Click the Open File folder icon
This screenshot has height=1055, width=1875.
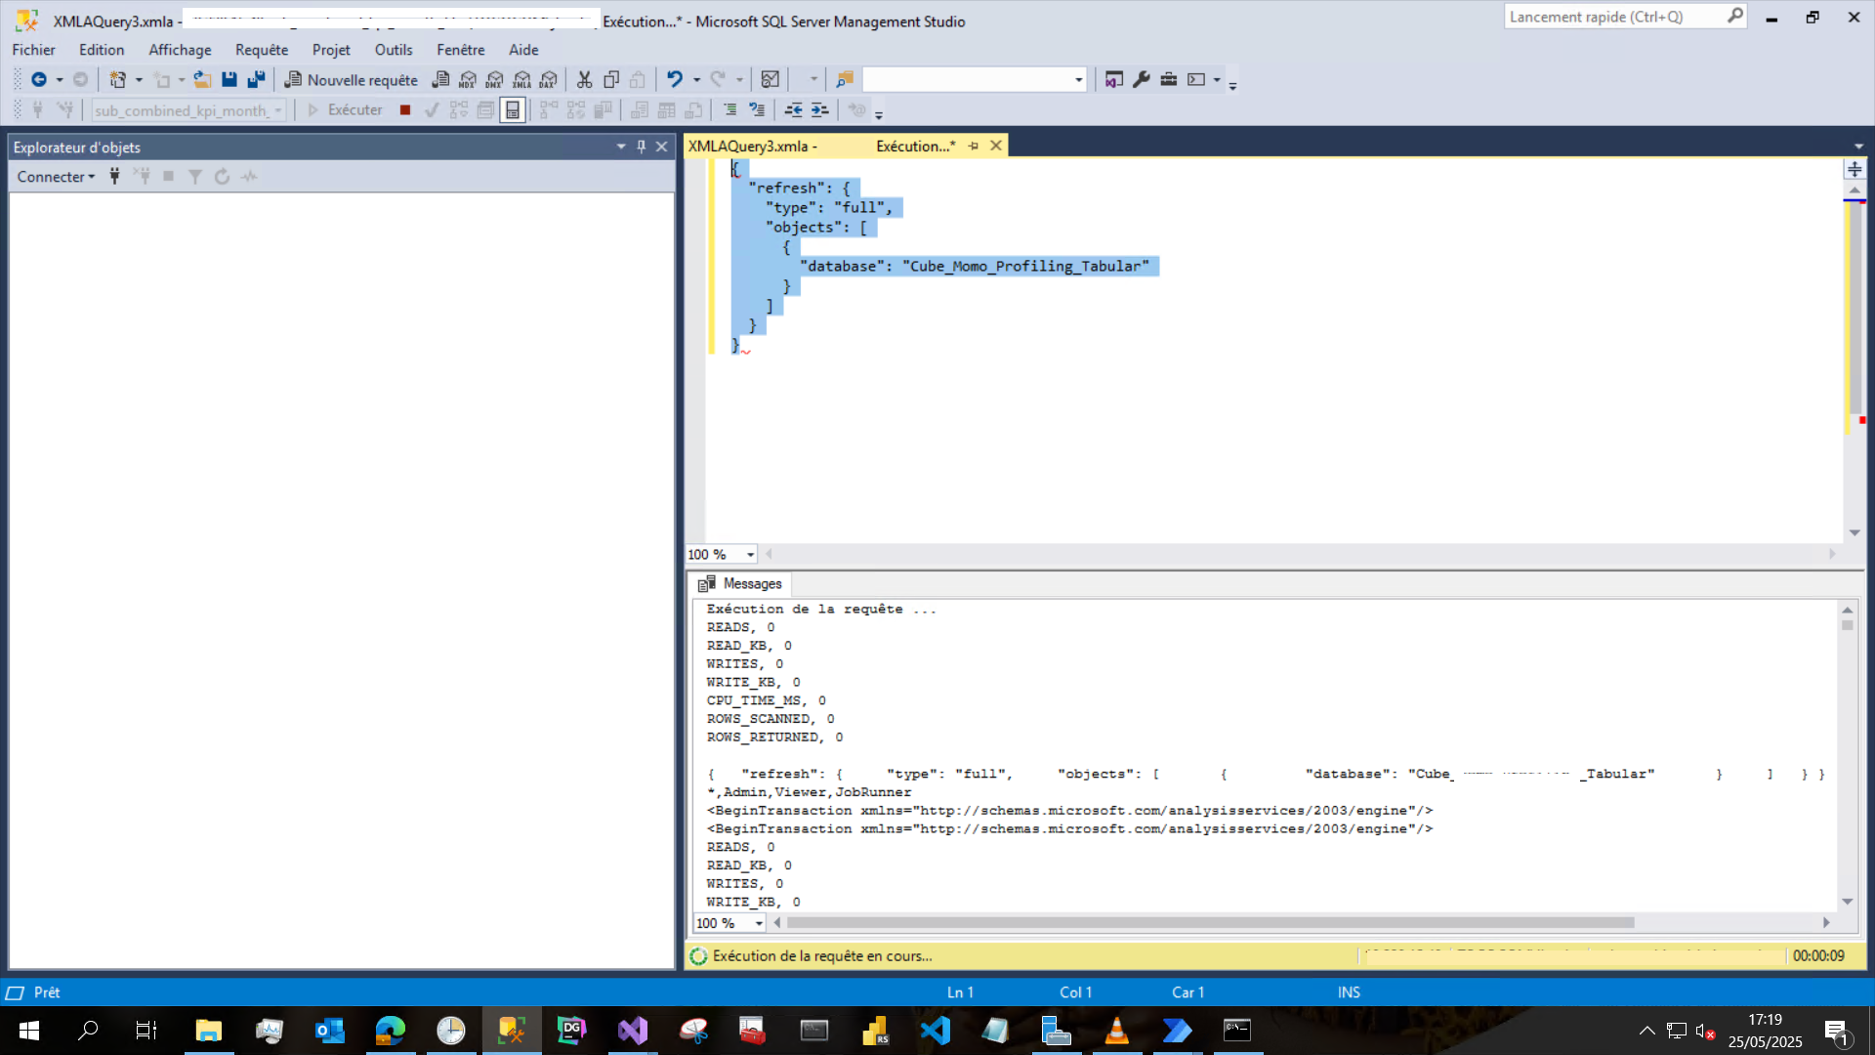[x=202, y=79]
